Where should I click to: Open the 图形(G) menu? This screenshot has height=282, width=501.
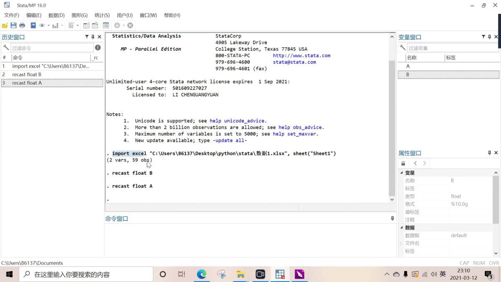[79, 15]
